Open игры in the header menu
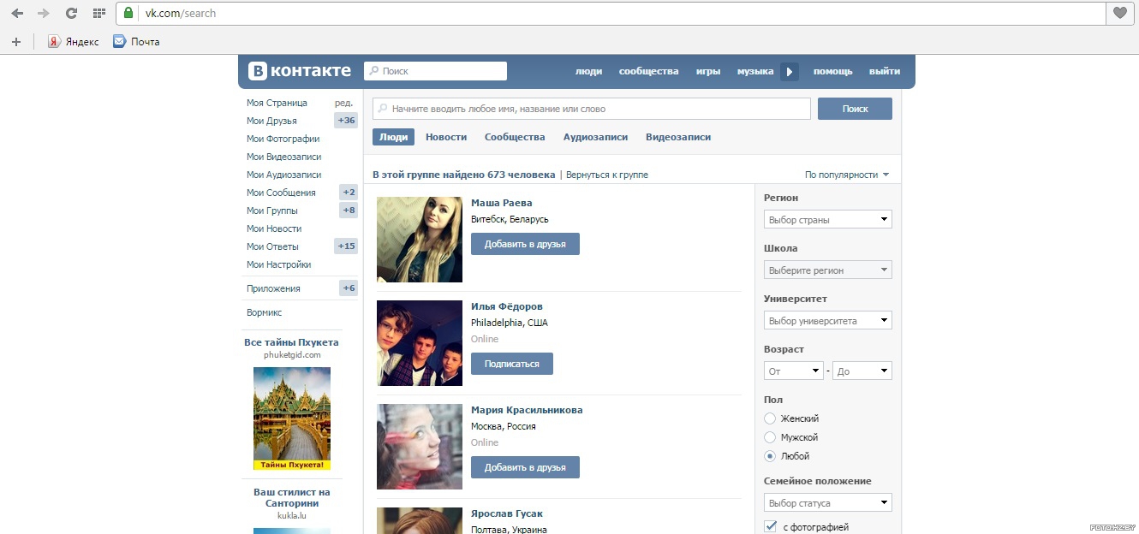 pos(708,72)
